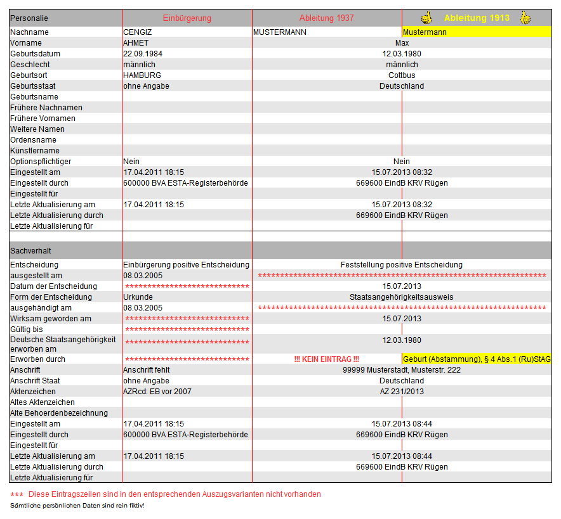Click 12.03.1980 in the Geburtsdatum row
This screenshot has height=519, width=561.
(402, 54)
